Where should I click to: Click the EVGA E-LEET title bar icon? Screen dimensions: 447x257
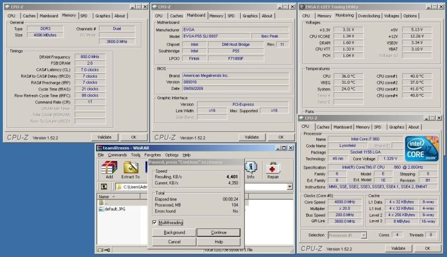tap(302, 7)
